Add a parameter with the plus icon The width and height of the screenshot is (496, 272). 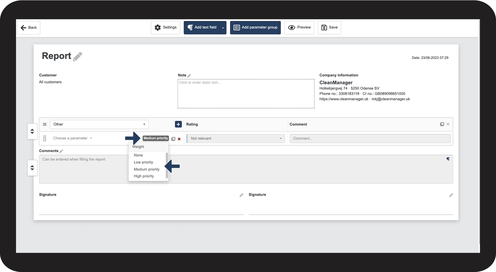tap(178, 124)
